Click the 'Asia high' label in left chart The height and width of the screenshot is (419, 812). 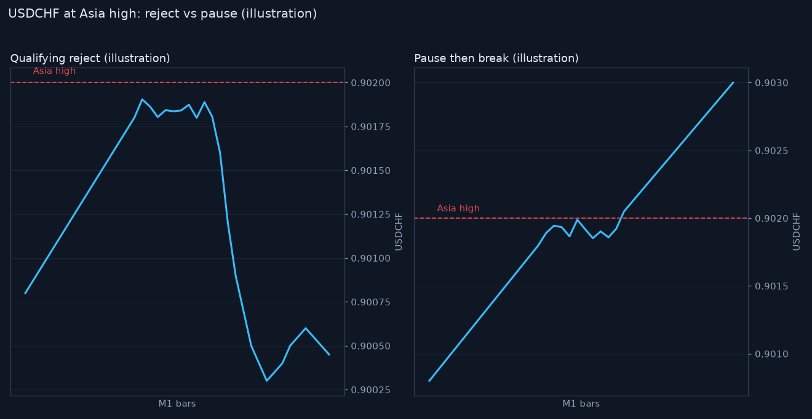tap(54, 71)
